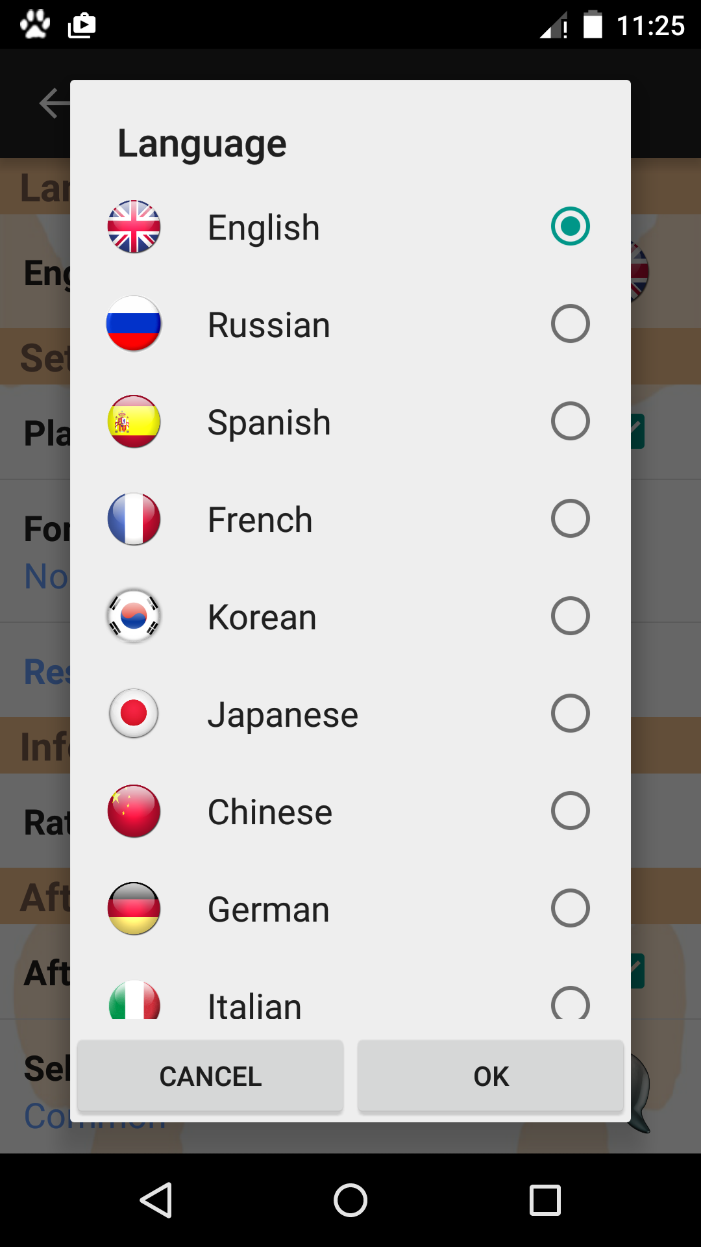Click the United Kingdom flag icon

(134, 227)
